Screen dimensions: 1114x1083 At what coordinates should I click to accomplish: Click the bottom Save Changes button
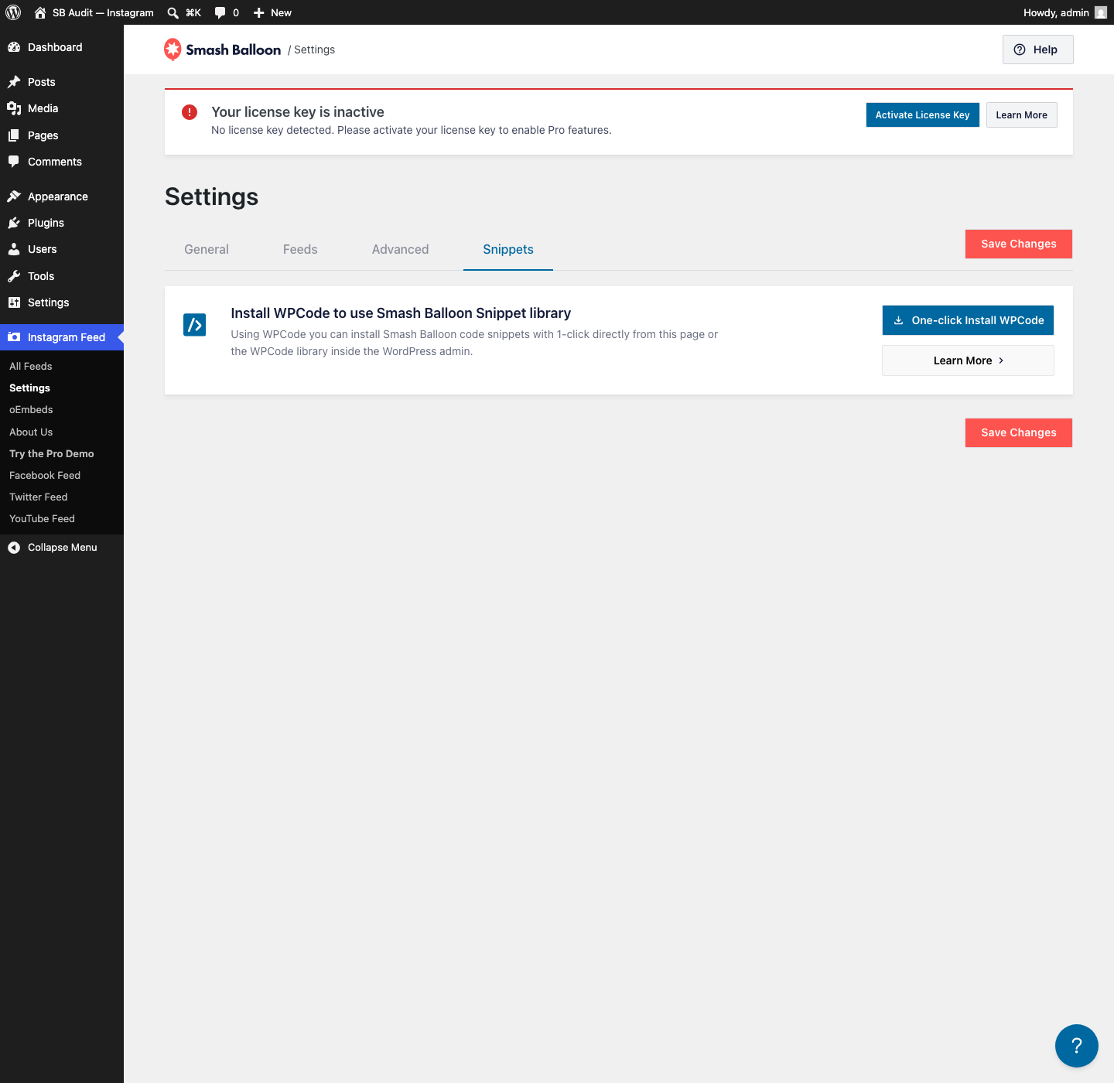click(x=1019, y=432)
